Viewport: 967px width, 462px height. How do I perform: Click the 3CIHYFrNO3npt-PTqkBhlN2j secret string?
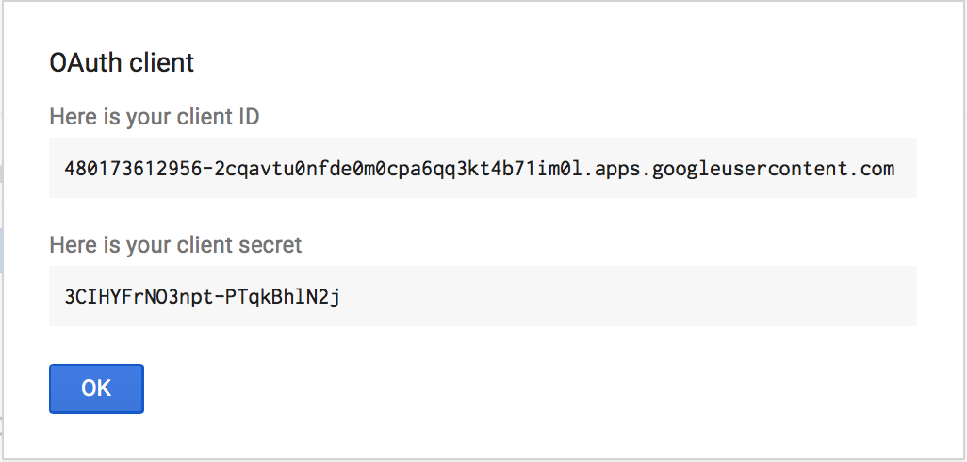[203, 297]
